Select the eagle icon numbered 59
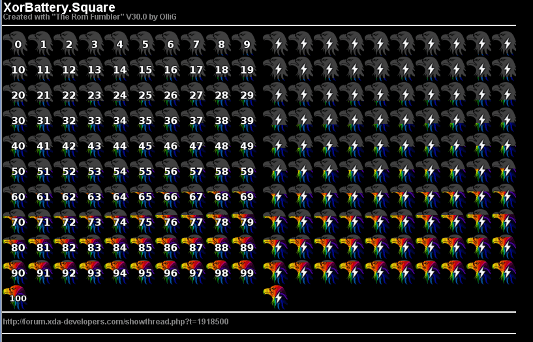Image resolution: width=533 pixels, height=342 pixels. 244,171
